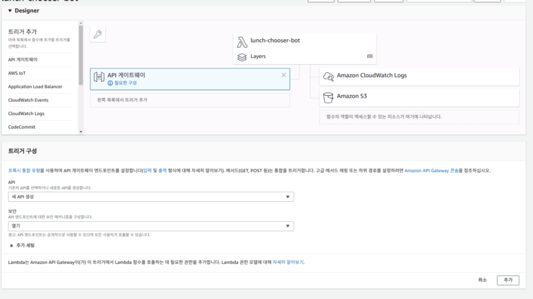This screenshot has width=533, height=299.
Task: Click the 추가 button
Action: (x=507, y=280)
